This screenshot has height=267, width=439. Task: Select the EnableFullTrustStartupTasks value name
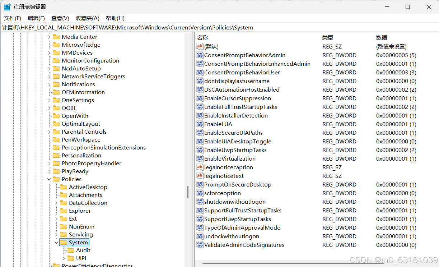[x=240, y=107]
